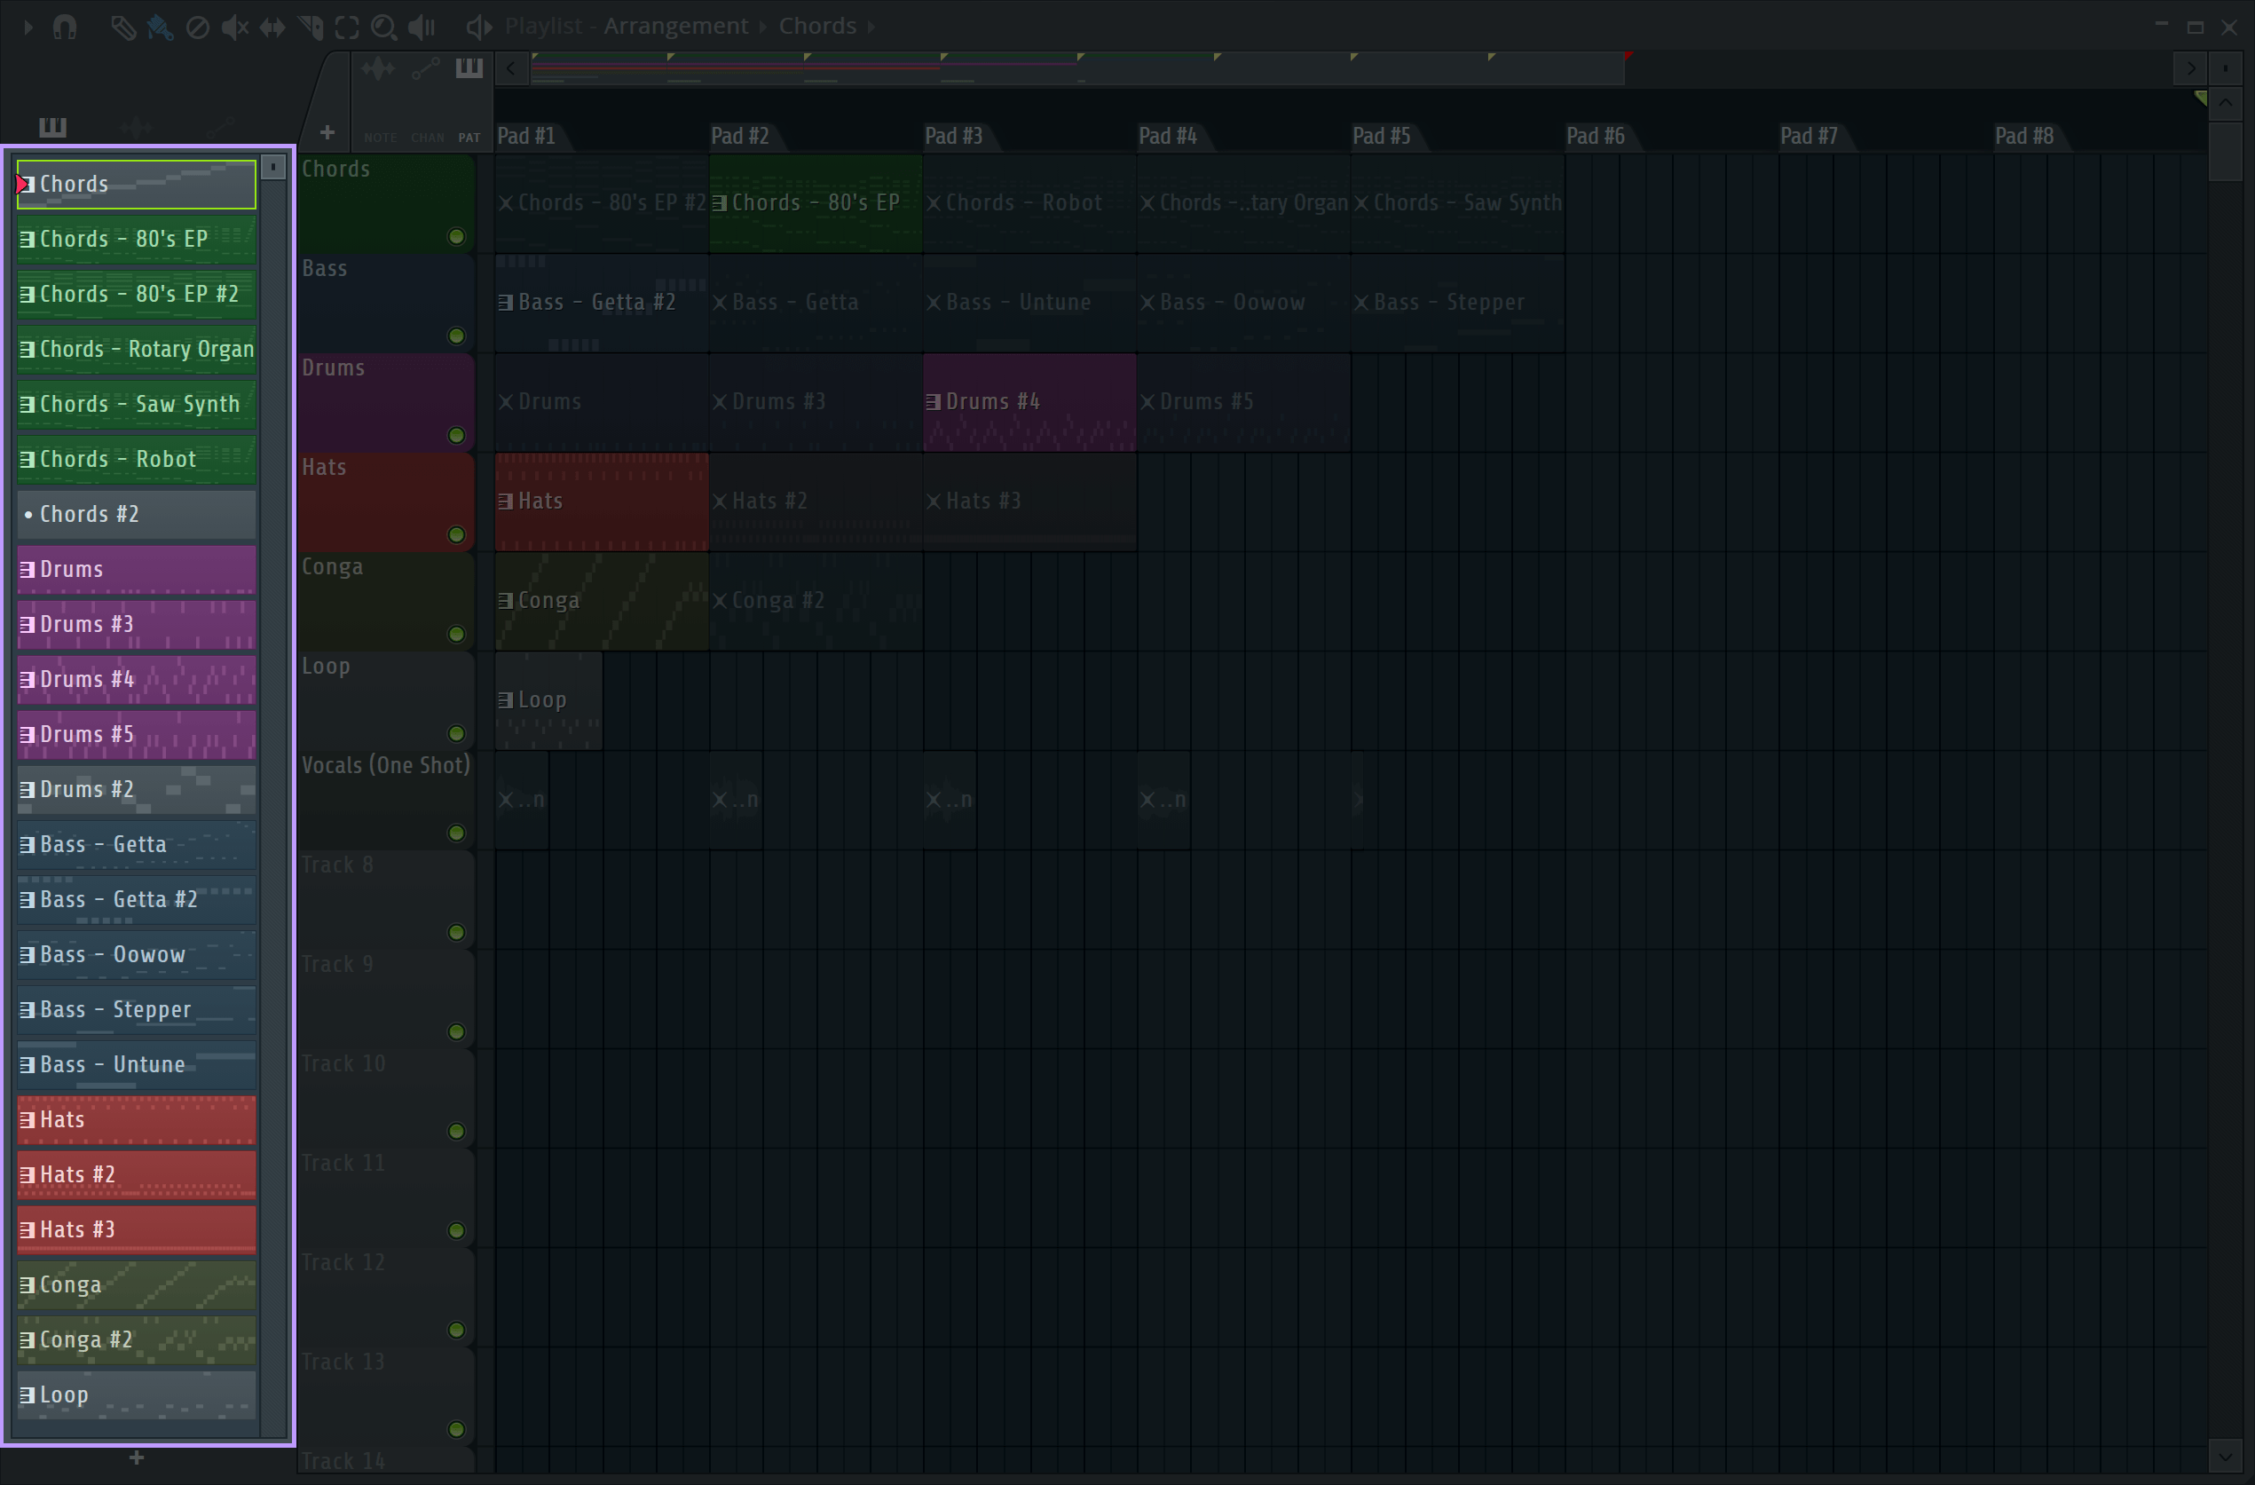Mute Track 8 green light
2255x1485 pixels.
pos(457,934)
